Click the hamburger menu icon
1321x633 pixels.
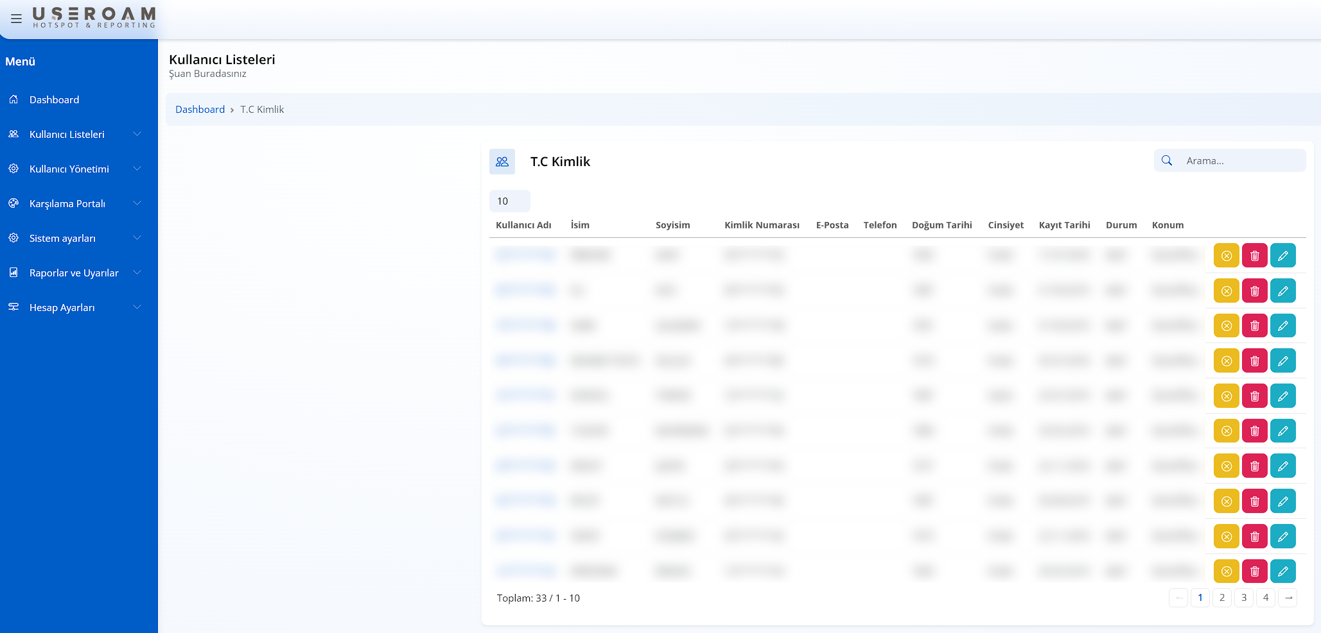click(17, 19)
